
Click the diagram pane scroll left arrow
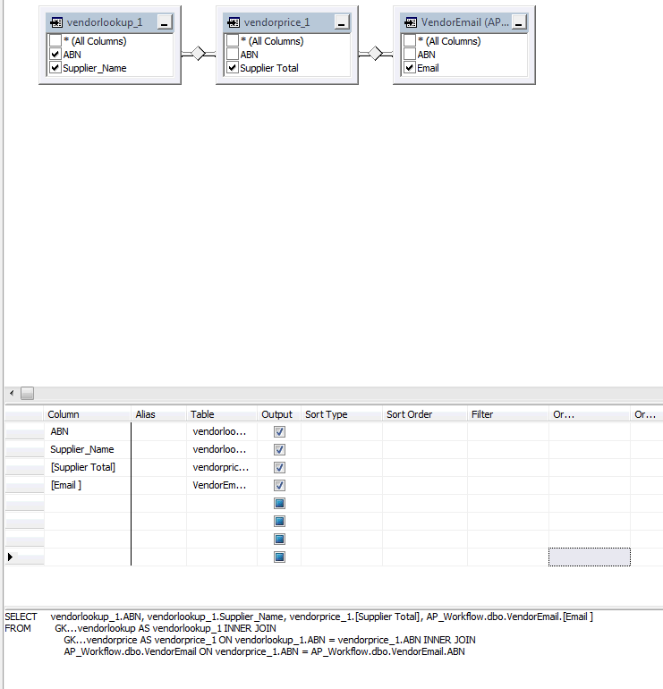[12, 394]
